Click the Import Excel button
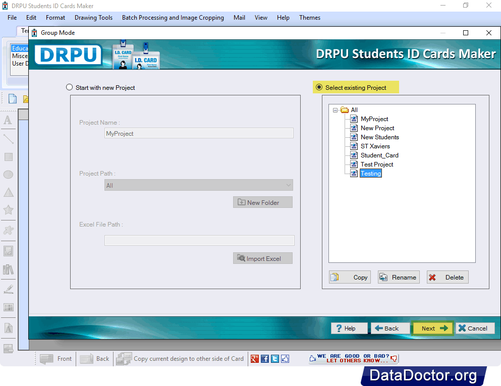Image resolution: width=501 pixels, height=386 pixels. (263, 258)
